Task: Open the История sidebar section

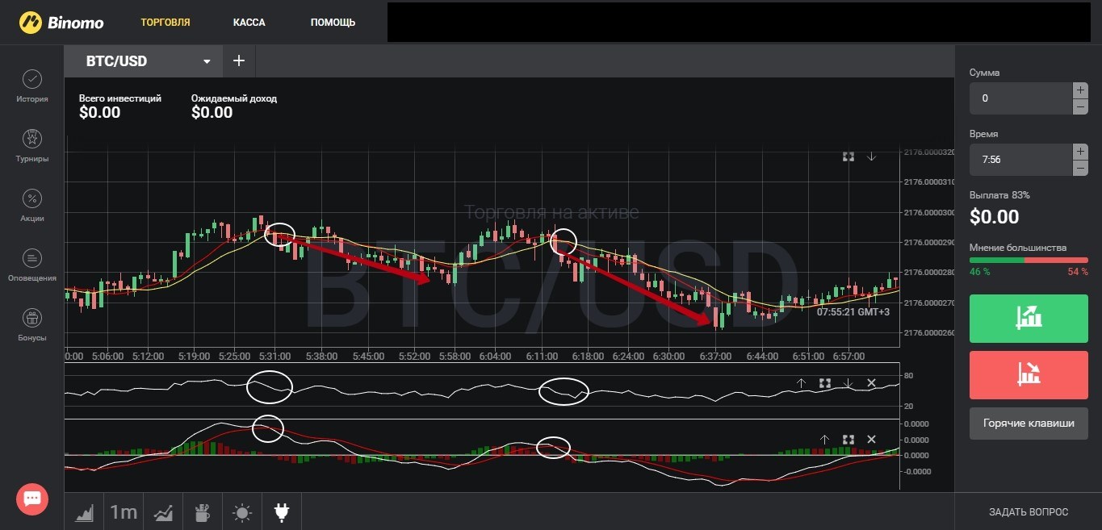Action: pyautogui.click(x=32, y=87)
